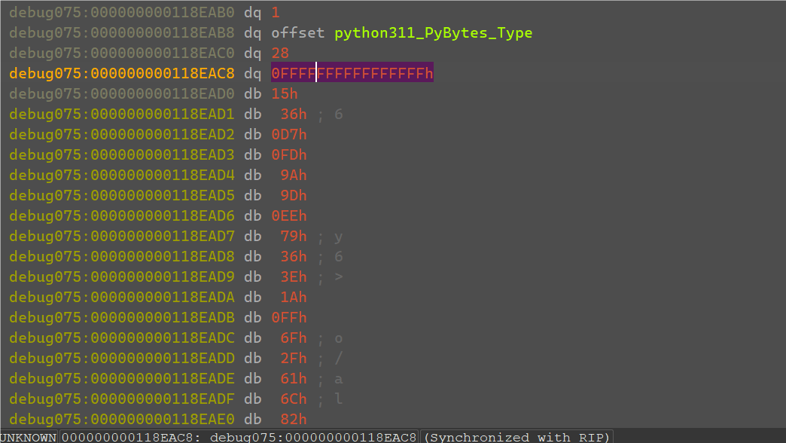Select byte 3Eh at 118EAD9

pyautogui.click(x=294, y=277)
